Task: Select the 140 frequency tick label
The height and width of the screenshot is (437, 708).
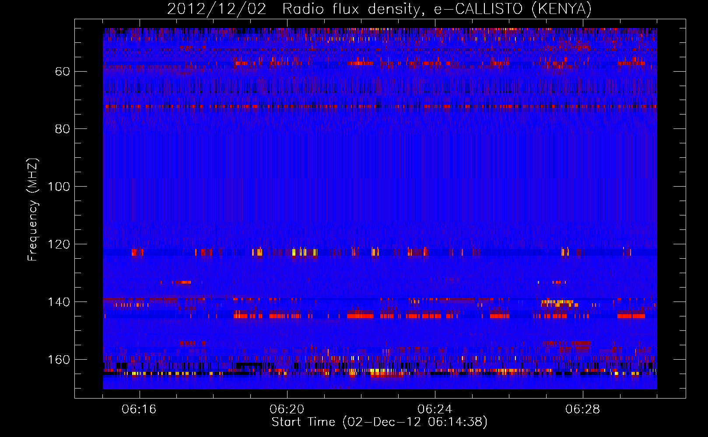Action: 59,302
